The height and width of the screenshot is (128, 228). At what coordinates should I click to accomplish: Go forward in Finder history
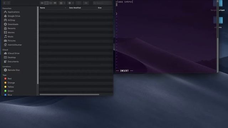coord(8,3)
